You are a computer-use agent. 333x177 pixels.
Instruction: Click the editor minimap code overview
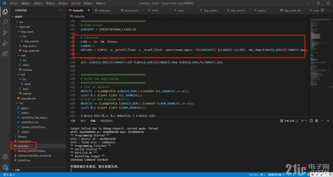tap(320, 53)
